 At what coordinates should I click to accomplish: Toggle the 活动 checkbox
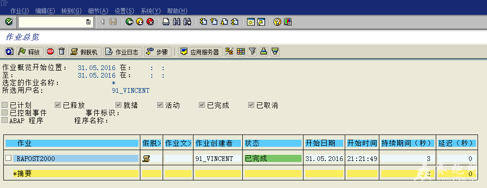coord(160,105)
